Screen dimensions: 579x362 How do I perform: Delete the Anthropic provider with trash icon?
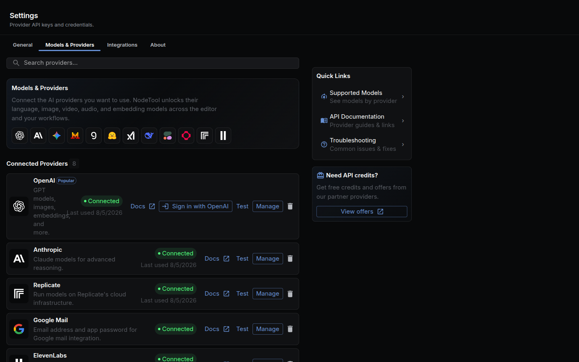tap(290, 259)
